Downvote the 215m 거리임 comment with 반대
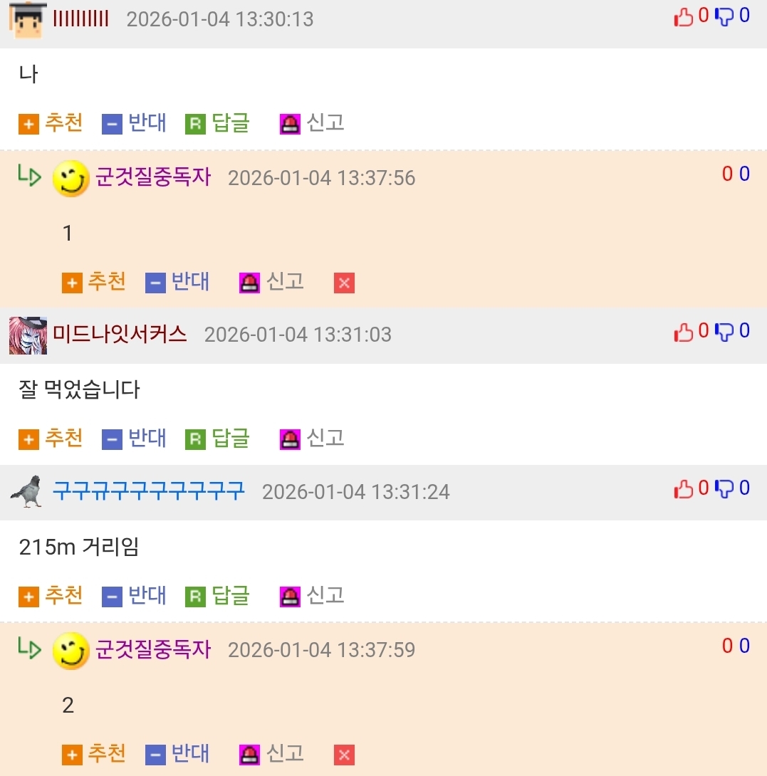767x776 pixels. click(x=134, y=596)
